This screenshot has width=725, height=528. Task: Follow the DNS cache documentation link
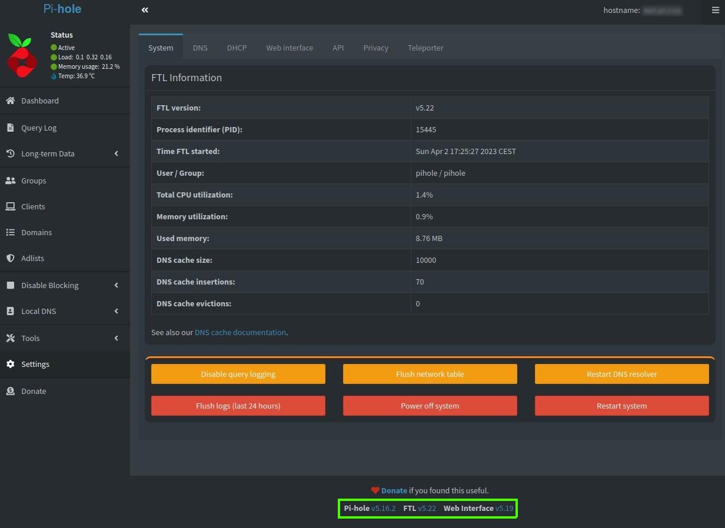240,332
